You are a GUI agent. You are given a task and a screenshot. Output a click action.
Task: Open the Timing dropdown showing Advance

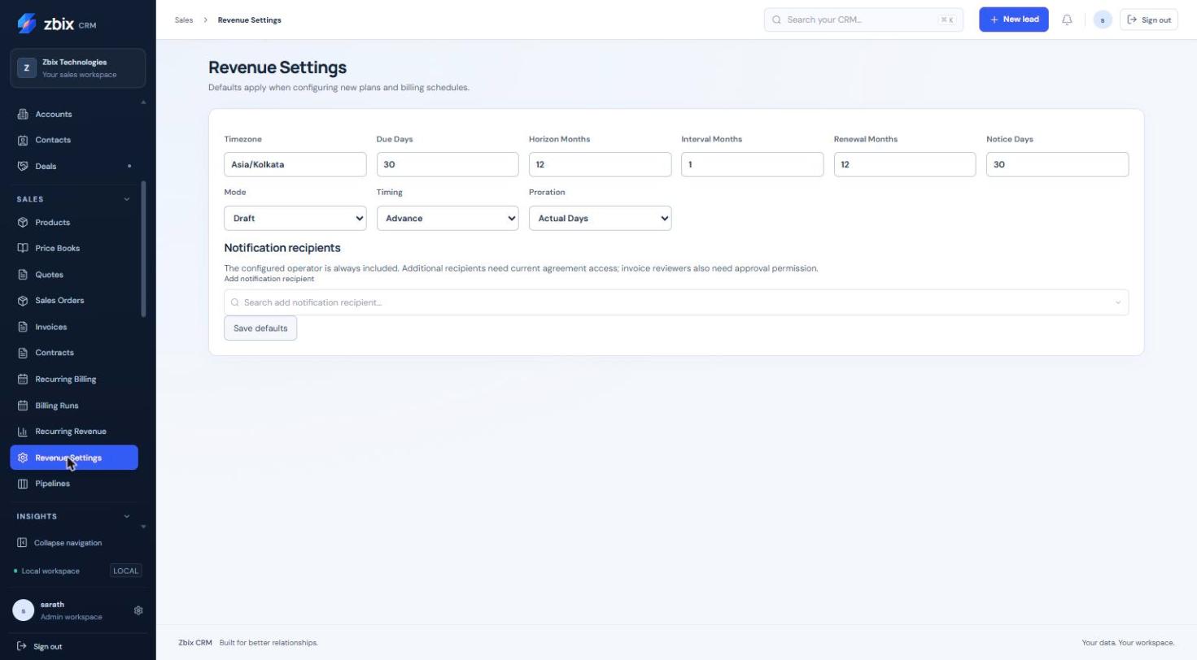click(x=448, y=218)
